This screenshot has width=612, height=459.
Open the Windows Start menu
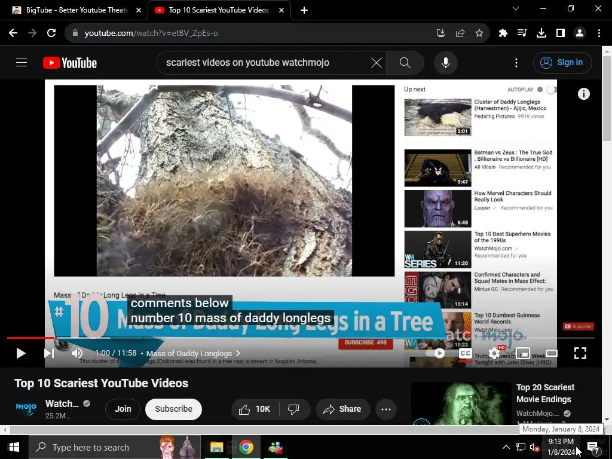pos(14,447)
